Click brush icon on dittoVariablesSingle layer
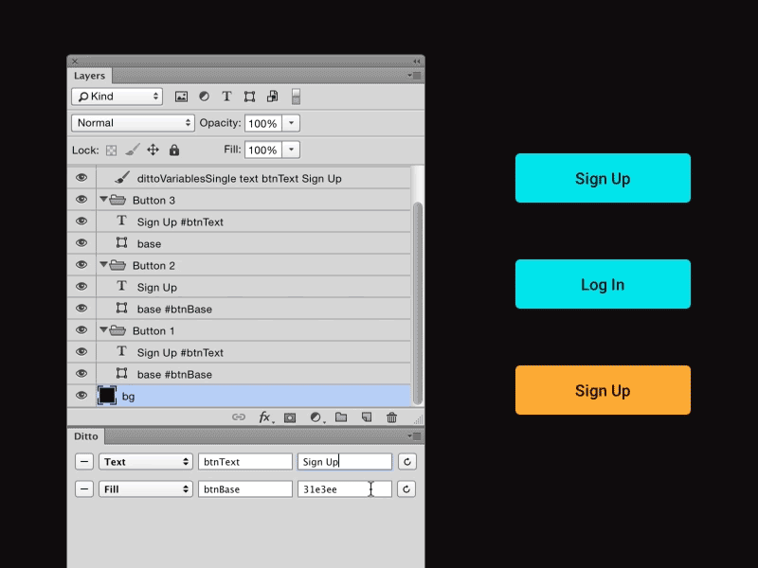This screenshot has height=568, width=758. 122,178
